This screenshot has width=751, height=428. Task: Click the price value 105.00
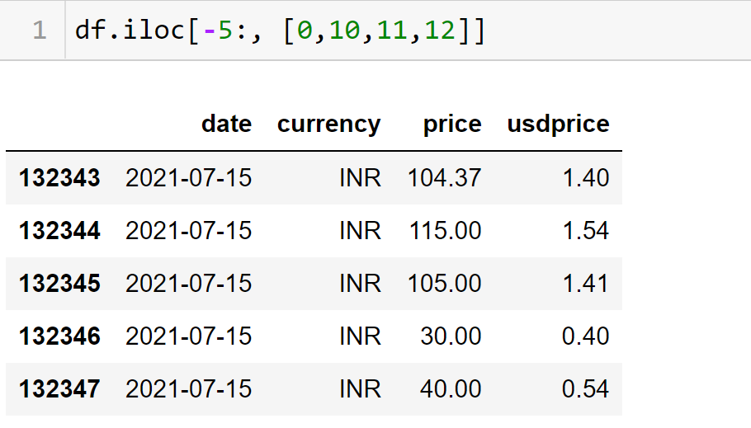(445, 283)
